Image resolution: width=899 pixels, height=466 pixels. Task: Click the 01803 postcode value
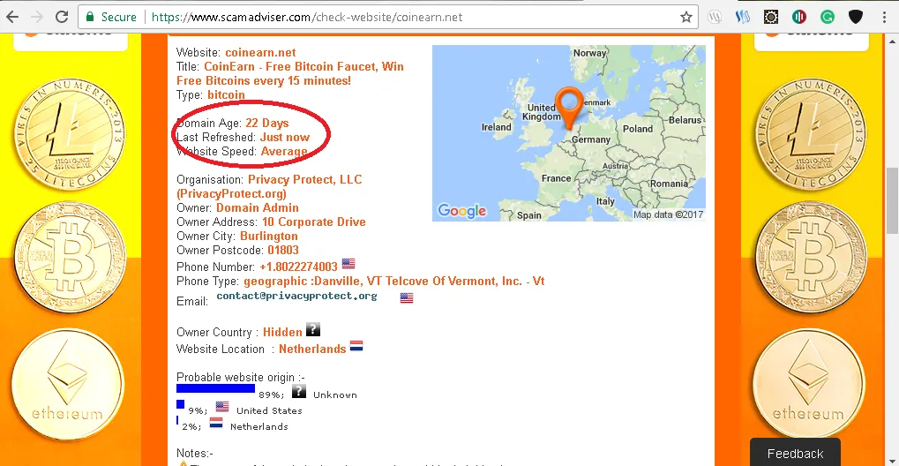point(283,251)
